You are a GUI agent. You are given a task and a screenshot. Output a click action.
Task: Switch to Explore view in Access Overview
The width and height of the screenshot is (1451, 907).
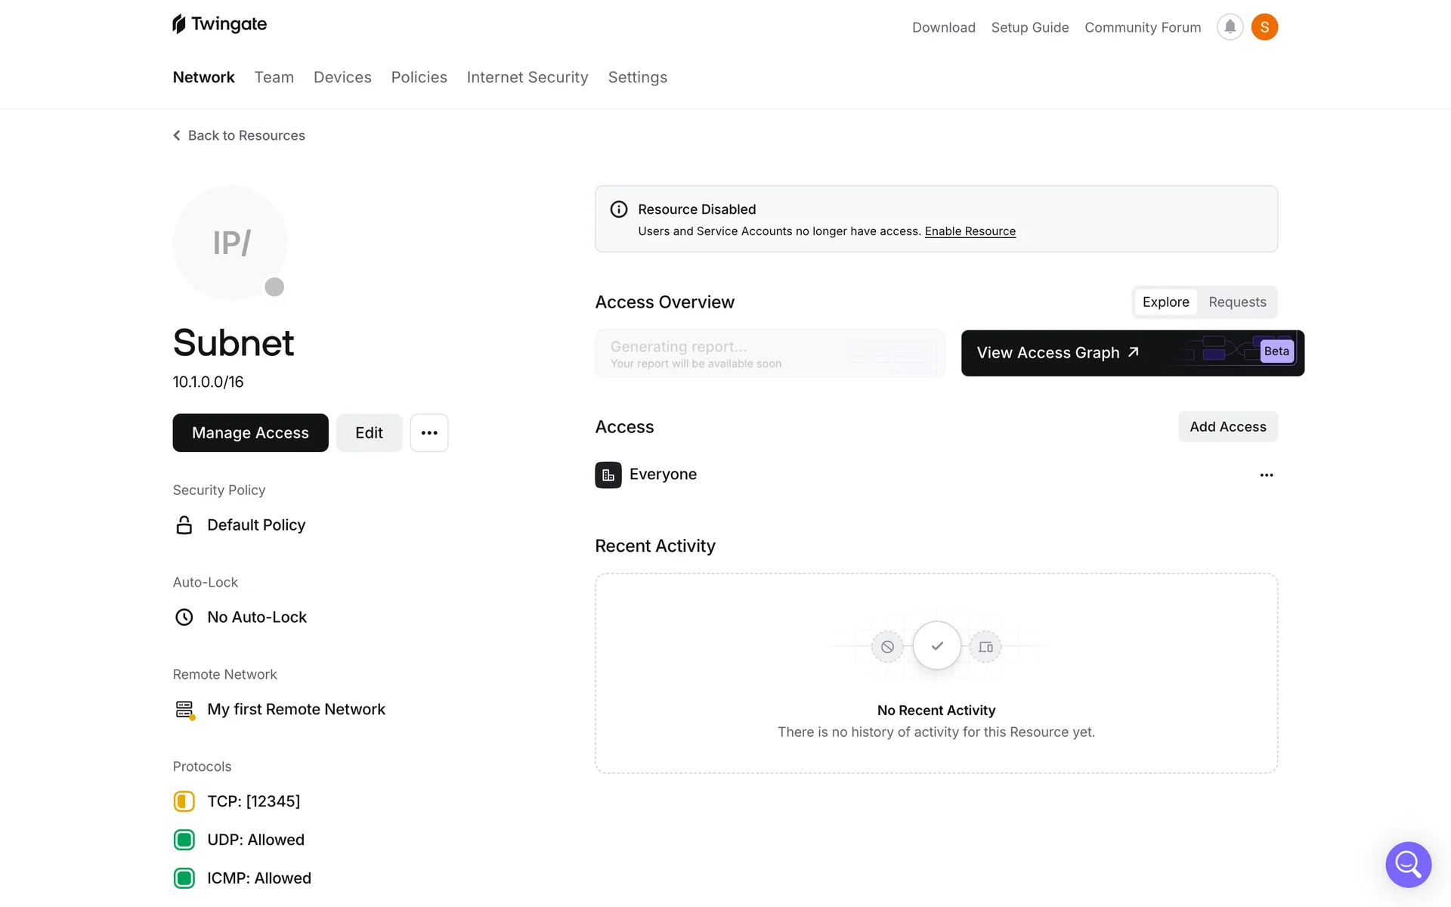click(1165, 302)
